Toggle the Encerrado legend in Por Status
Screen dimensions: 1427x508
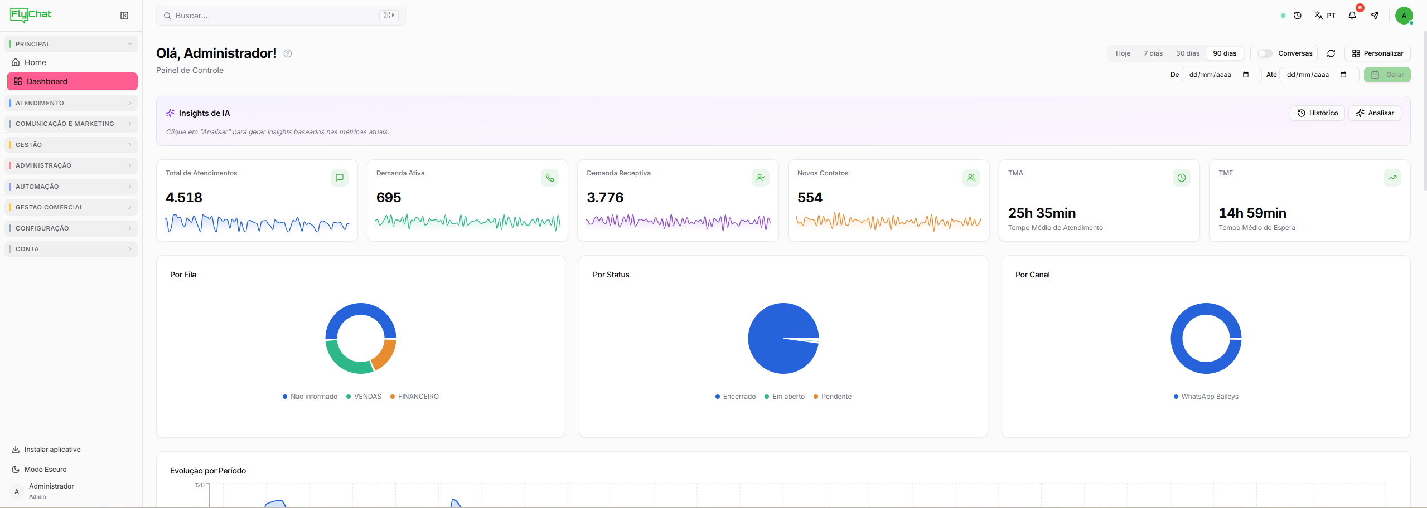(736, 397)
